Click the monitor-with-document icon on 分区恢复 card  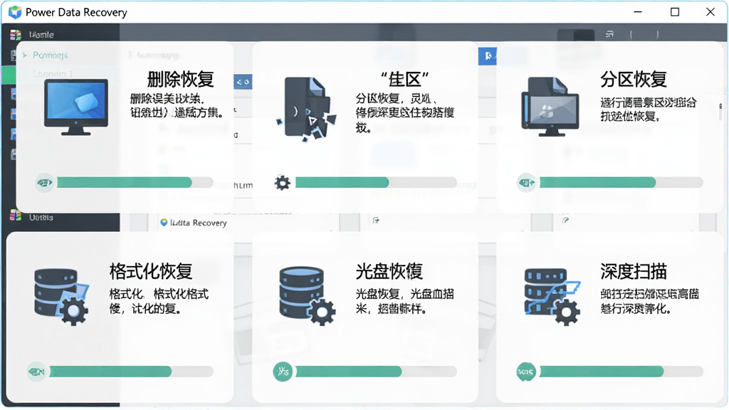(x=550, y=107)
